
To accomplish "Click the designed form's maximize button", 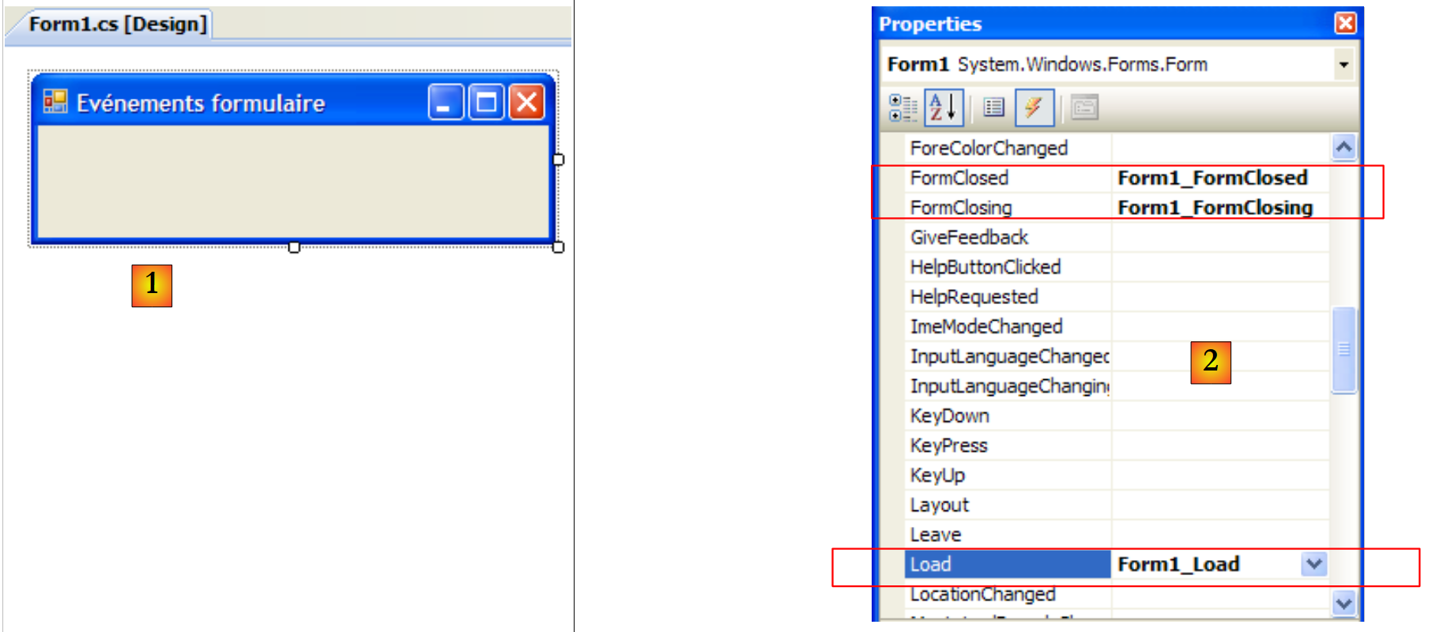I will (x=486, y=103).
